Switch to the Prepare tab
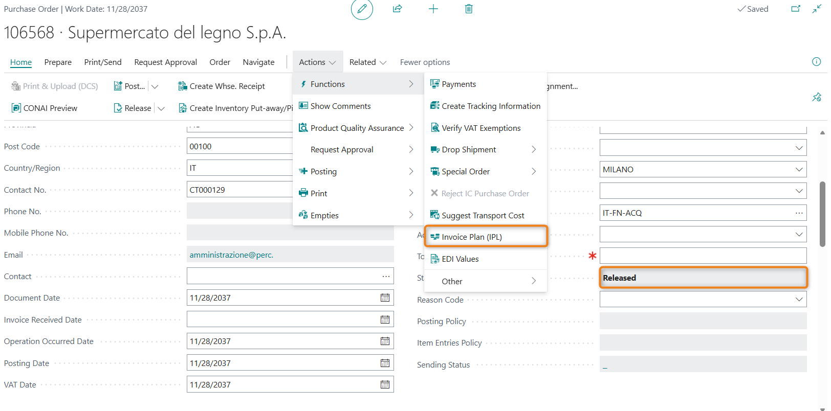Image resolution: width=831 pixels, height=411 pixels. 58,62
